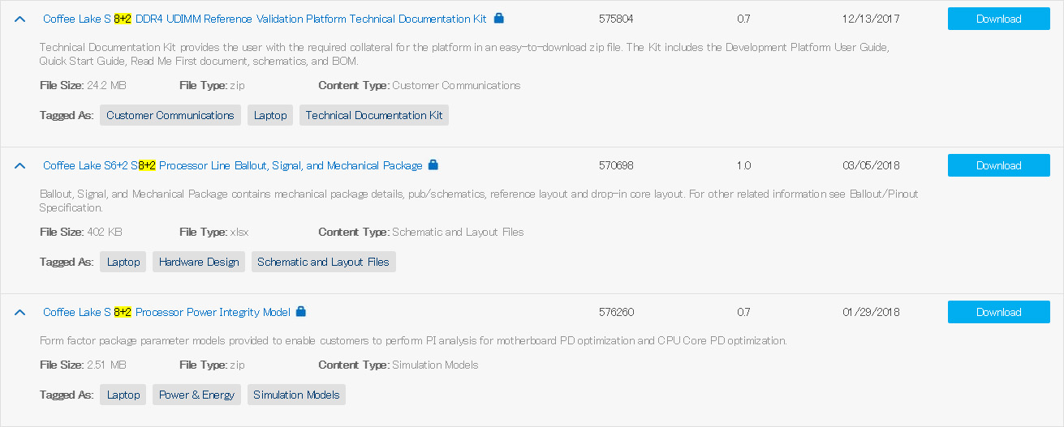Screen dimensions: 1064x427
Task: Open Processor Power Integrity Model title link
Action: pos(166,312)
